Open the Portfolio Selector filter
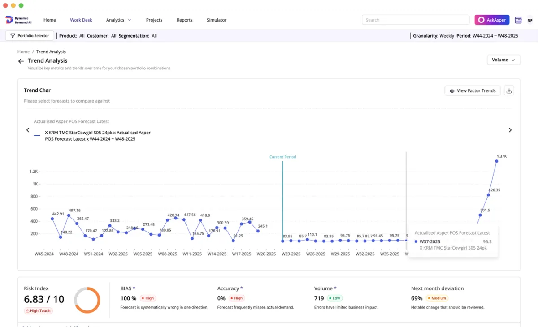Viewport: 538px width, 327px height. click(30, 36)
